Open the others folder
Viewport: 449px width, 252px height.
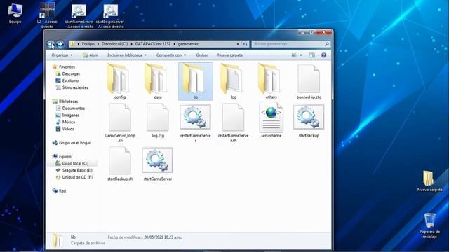pyautogui.click(x=271, y=81)
